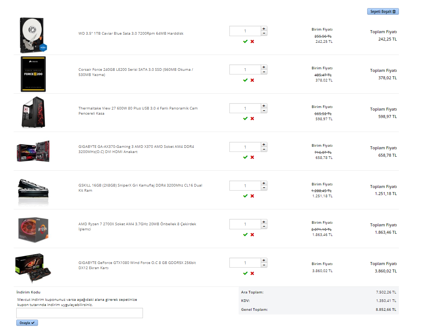This screenshot has height=327, width=427.
Task: Remove Corsair Force SSD with red X
Action: coord(252,80)
